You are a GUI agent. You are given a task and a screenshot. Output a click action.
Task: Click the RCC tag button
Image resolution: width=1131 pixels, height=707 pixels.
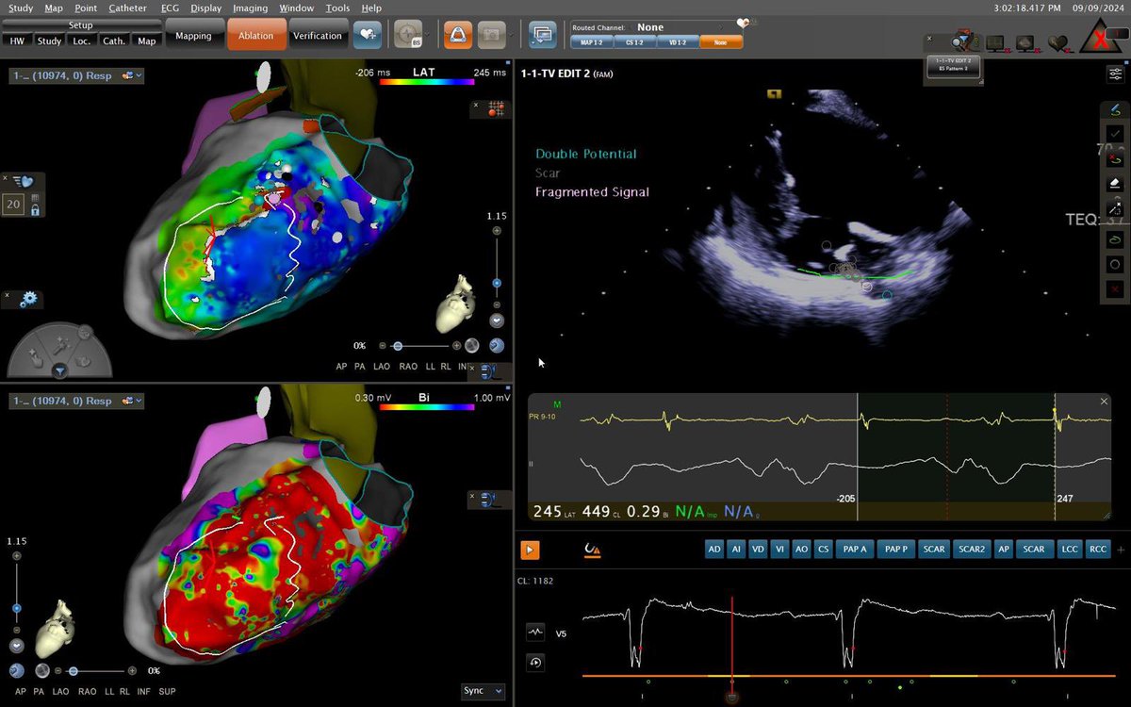[1098, 549]
